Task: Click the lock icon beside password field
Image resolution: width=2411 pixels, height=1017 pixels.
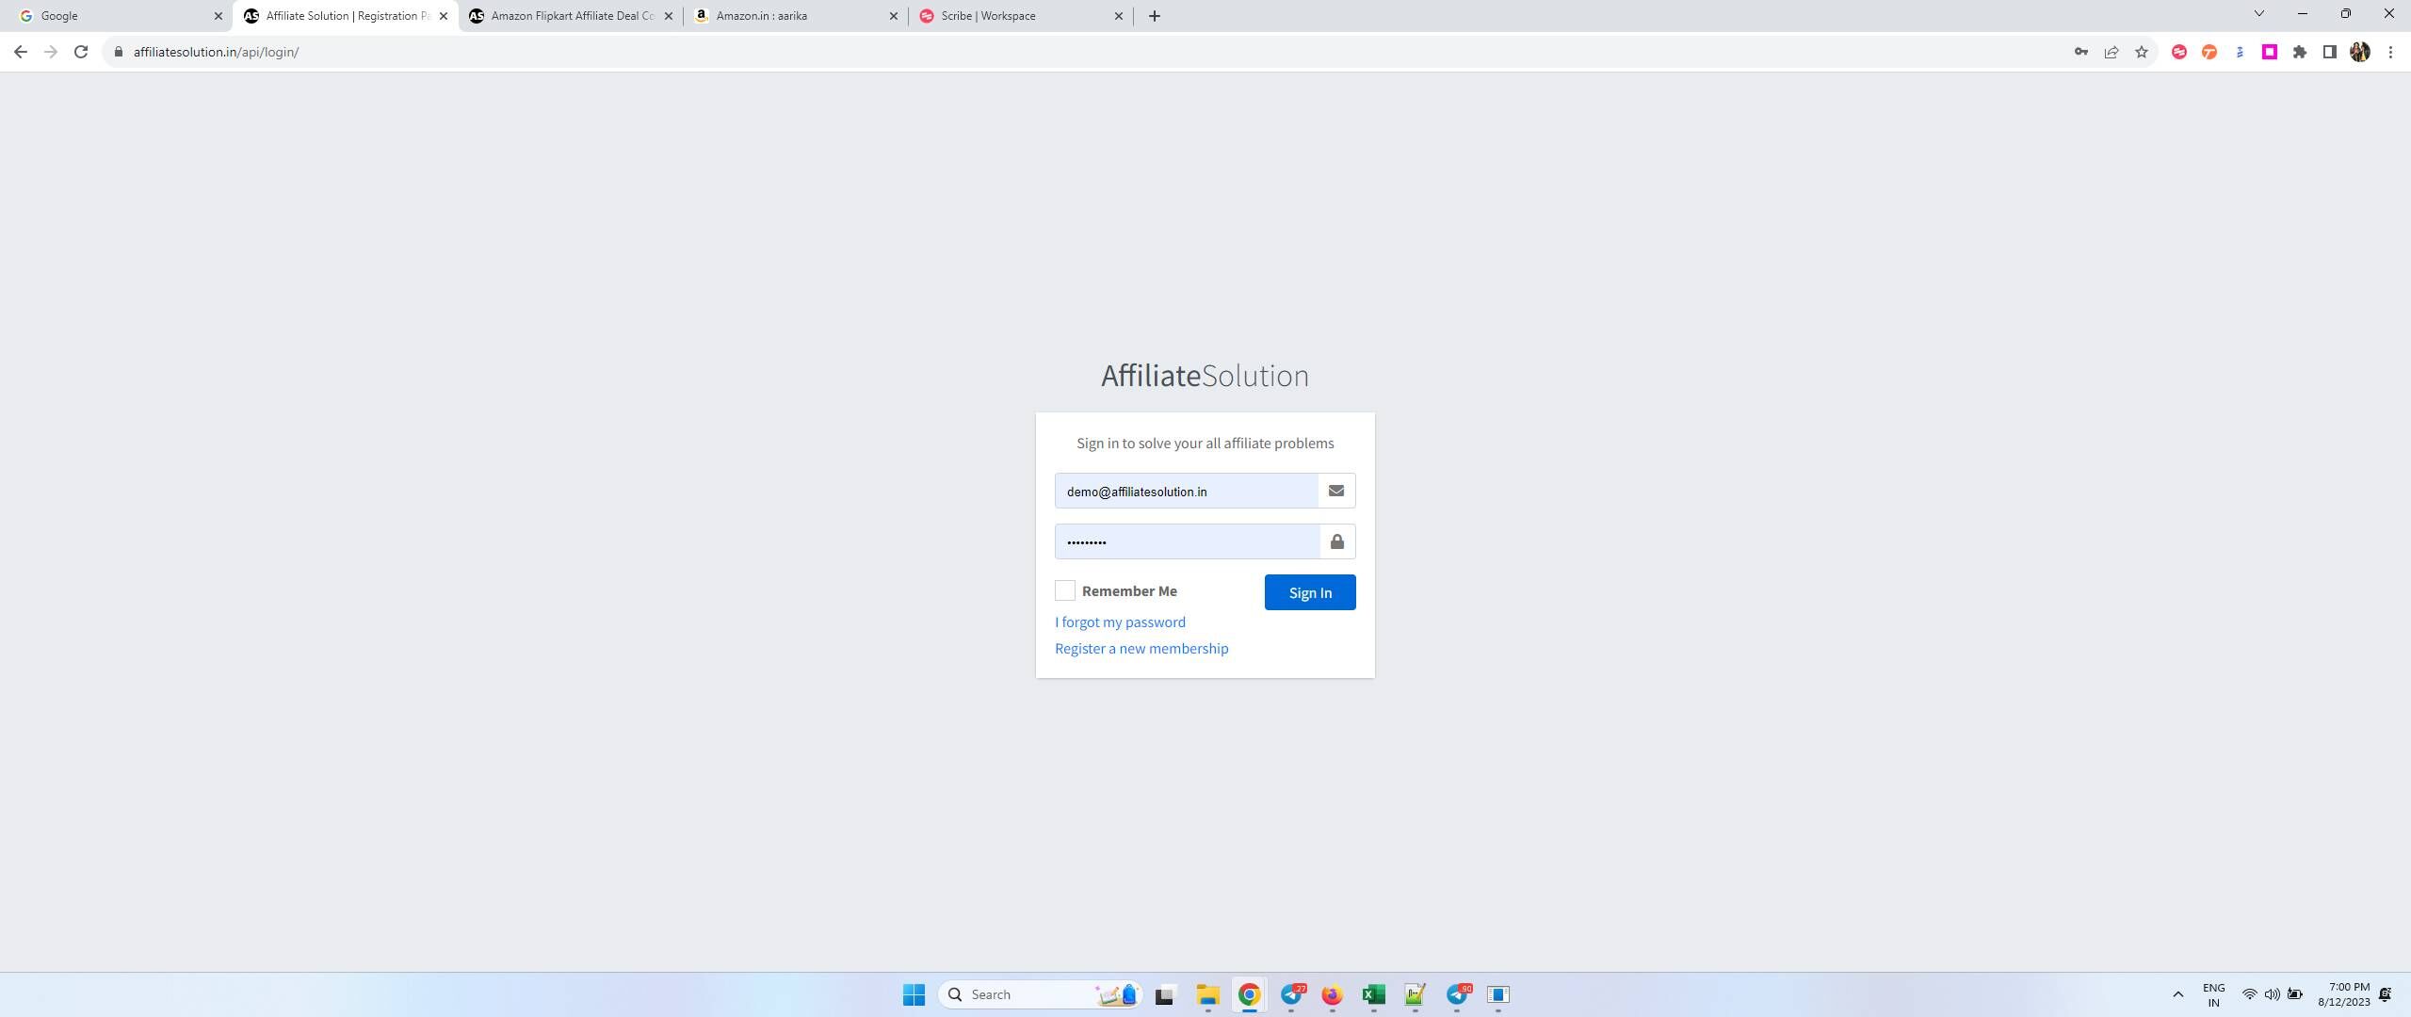Action: (x=1336, y=541)
